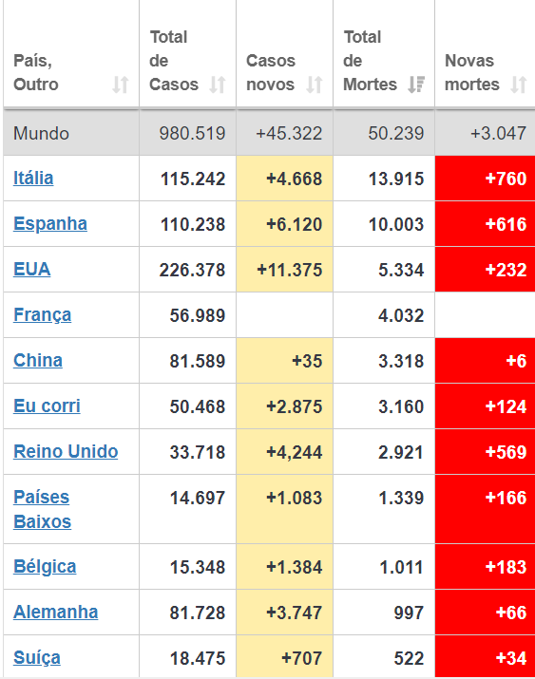
Task: Open the Eu corri link
Action: 47,406
